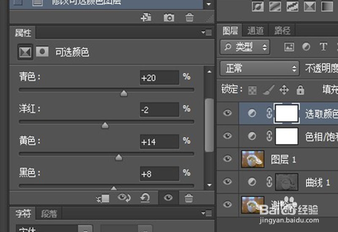Delete this adjustment layer trash in Properties
The width and height of the screenshot is (338, 232).
(188, 198)
